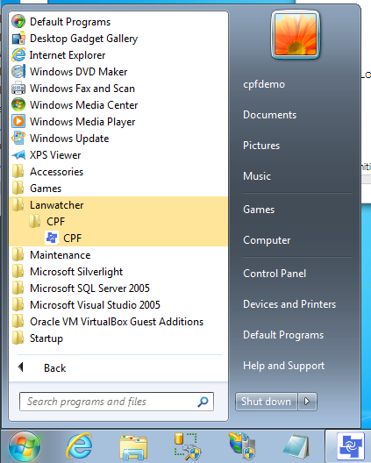Click the Shut down button

tap(266, 402)
